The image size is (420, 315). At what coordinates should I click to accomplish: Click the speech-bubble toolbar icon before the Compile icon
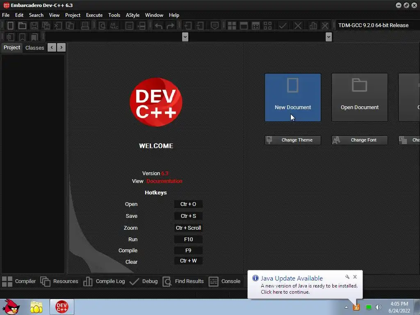(x=215, y=26)
